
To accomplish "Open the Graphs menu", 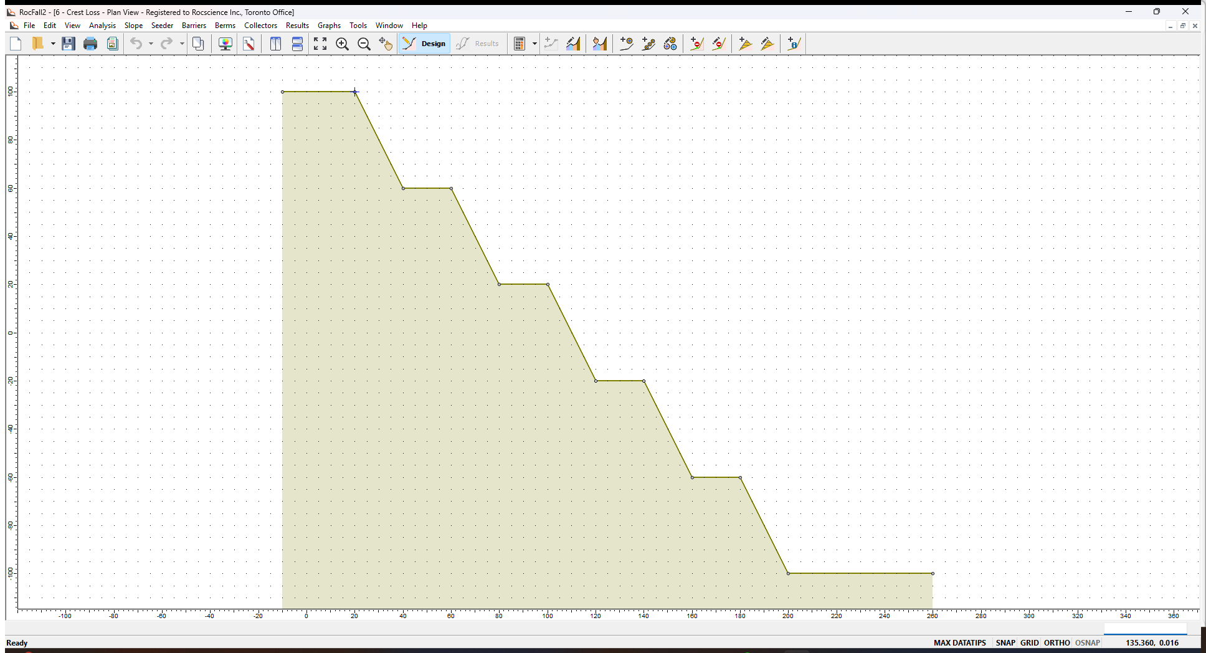I will tap(329, 26).
